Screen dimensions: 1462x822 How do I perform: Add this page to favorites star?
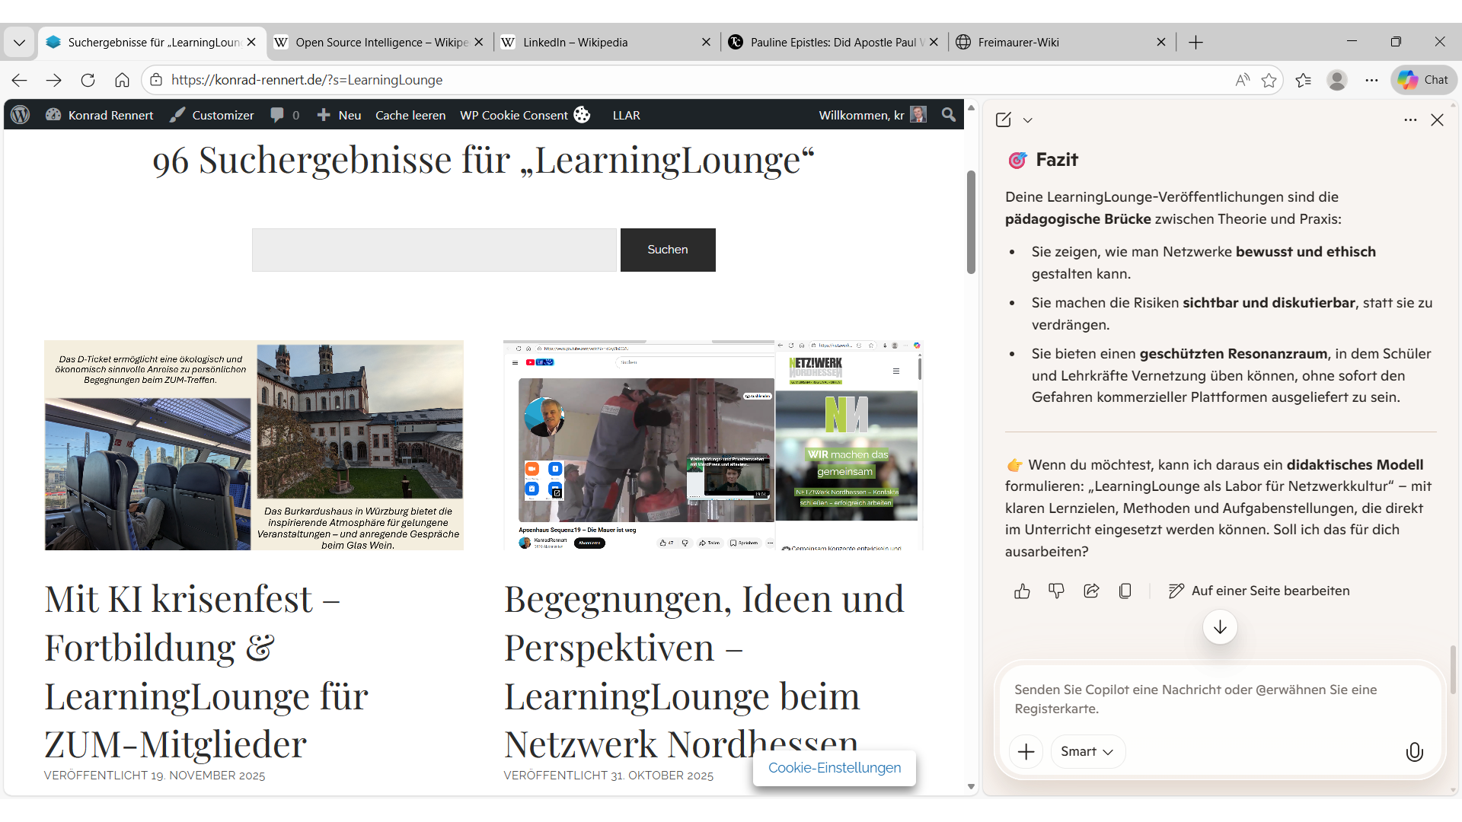(x=1269, y=80)
